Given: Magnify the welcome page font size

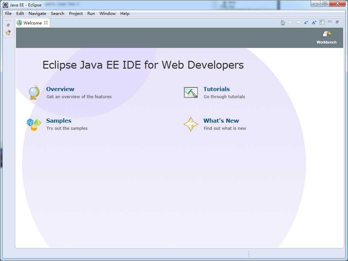Looking at the screenshot, I should point(314,22).
